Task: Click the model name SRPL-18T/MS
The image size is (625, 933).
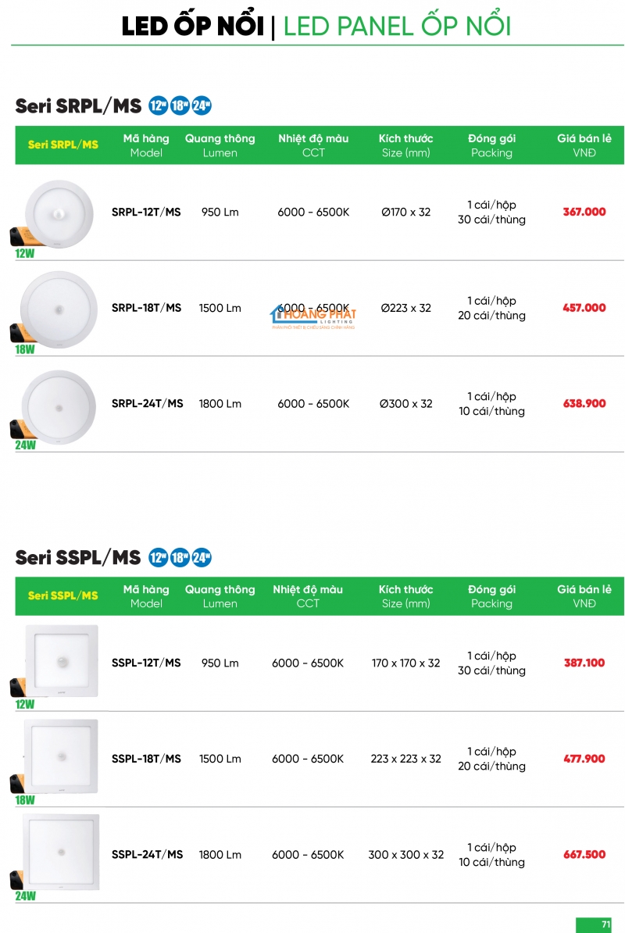Action: click(x=146, y=308)
